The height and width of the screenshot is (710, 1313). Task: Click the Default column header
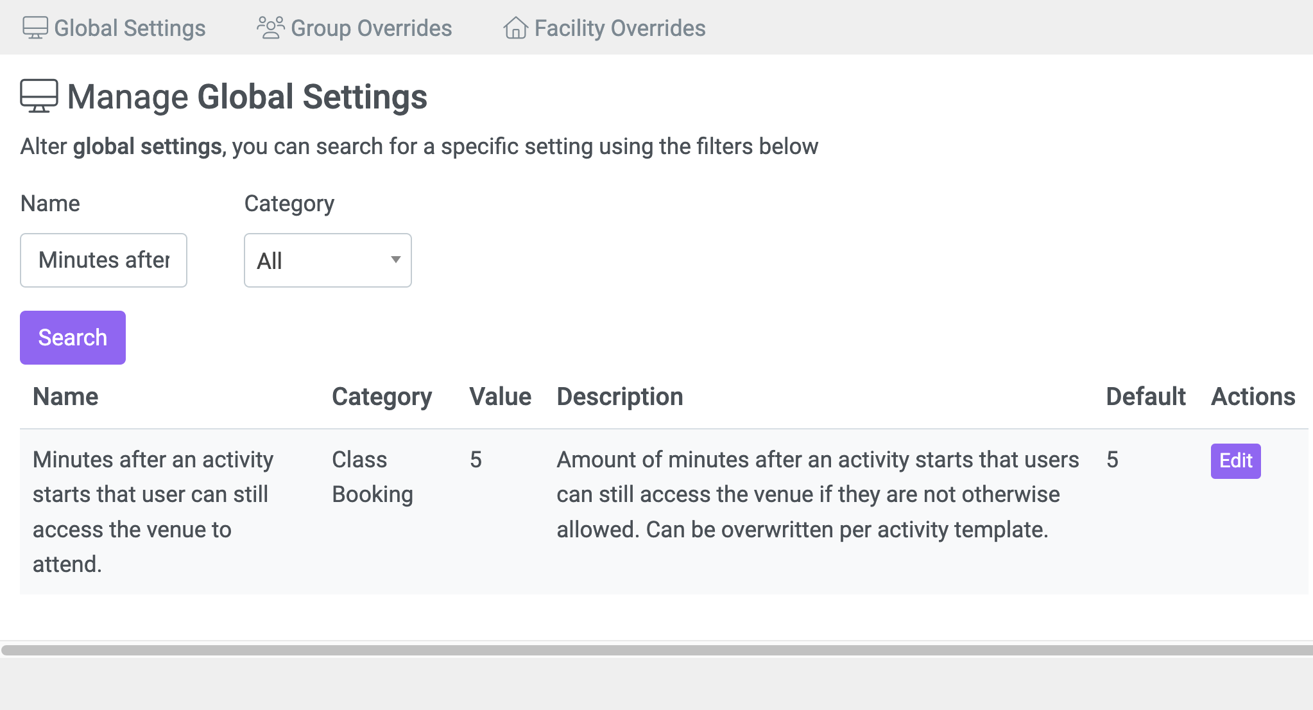(1146, 397)
